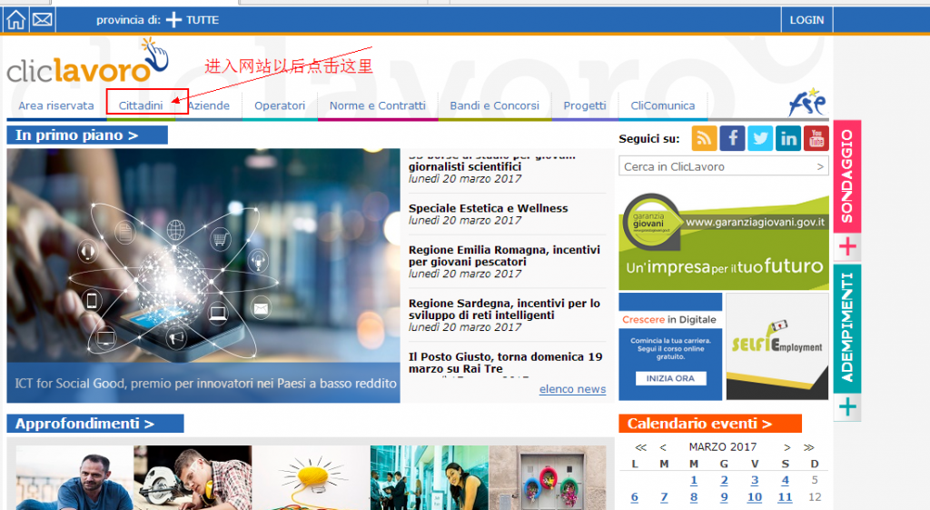Open the SONDAGGIO side tab
Screen dimensions: 930x510
coord(847,176)
